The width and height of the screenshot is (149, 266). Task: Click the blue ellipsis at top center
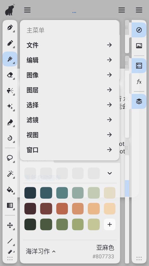[74, 12]
